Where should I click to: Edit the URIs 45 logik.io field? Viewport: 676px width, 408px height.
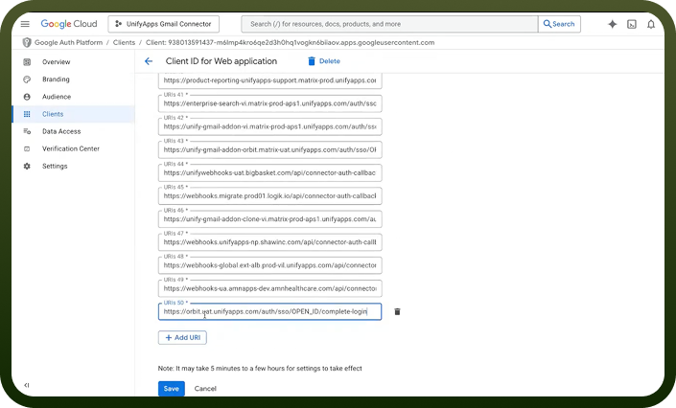click(x=269, y=196)
